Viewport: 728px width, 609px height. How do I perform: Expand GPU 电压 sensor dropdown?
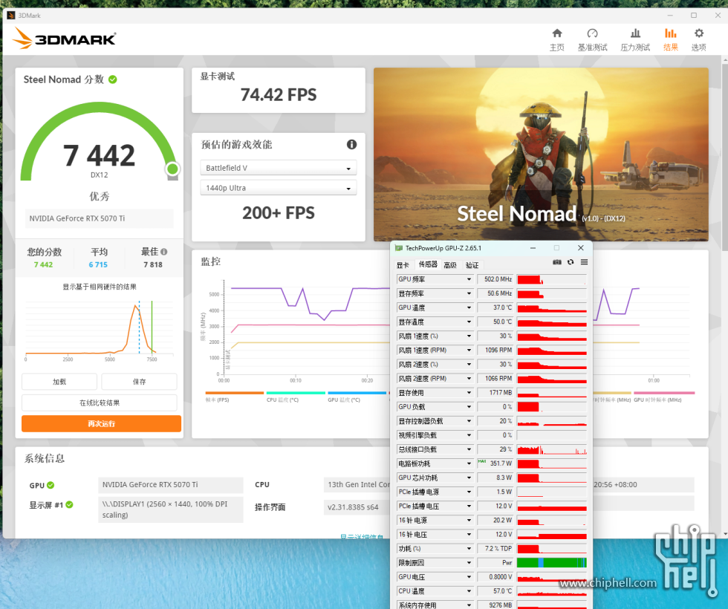click(469, 577)
